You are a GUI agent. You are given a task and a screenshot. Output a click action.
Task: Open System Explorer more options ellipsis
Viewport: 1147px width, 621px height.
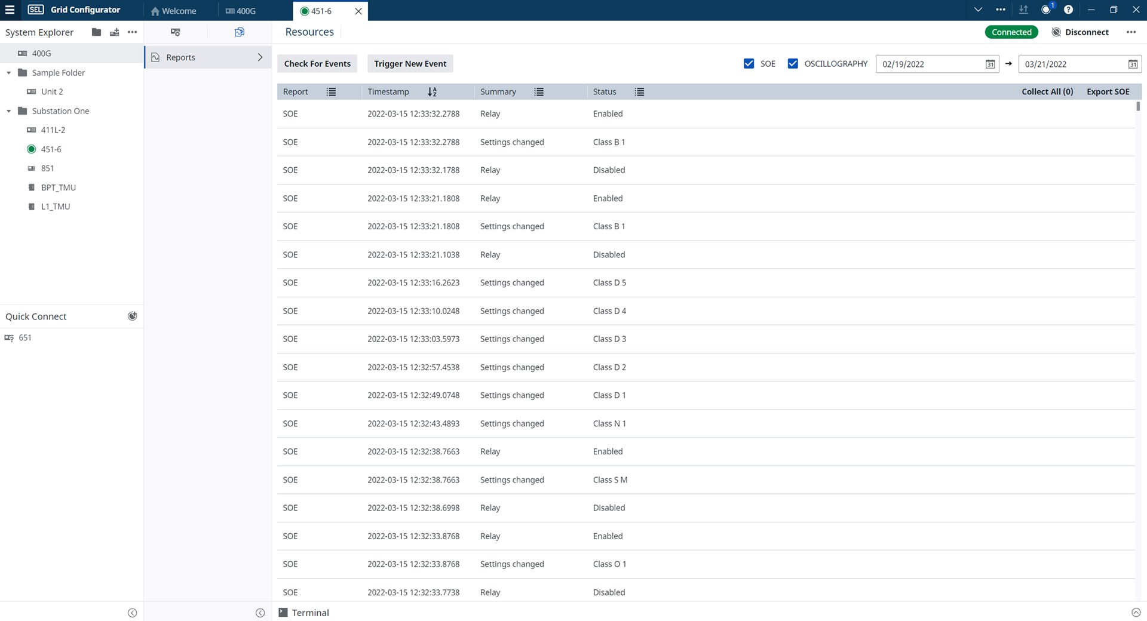pyautogui.click(x=133, y=32)
